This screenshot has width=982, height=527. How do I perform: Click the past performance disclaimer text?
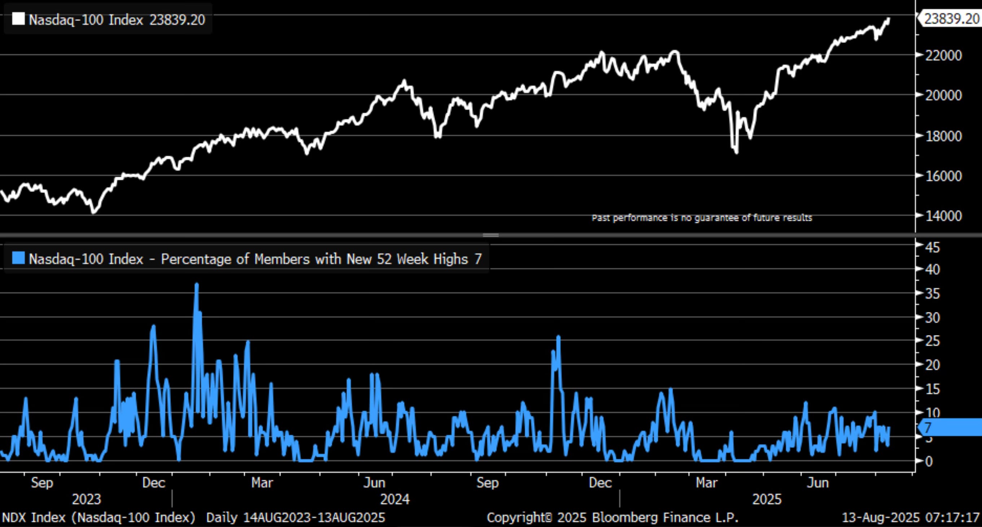point(701,218)
